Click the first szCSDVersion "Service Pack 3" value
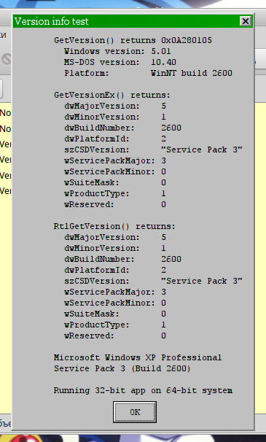The height and width of the screenshot is (442, 266). [202, 150]
